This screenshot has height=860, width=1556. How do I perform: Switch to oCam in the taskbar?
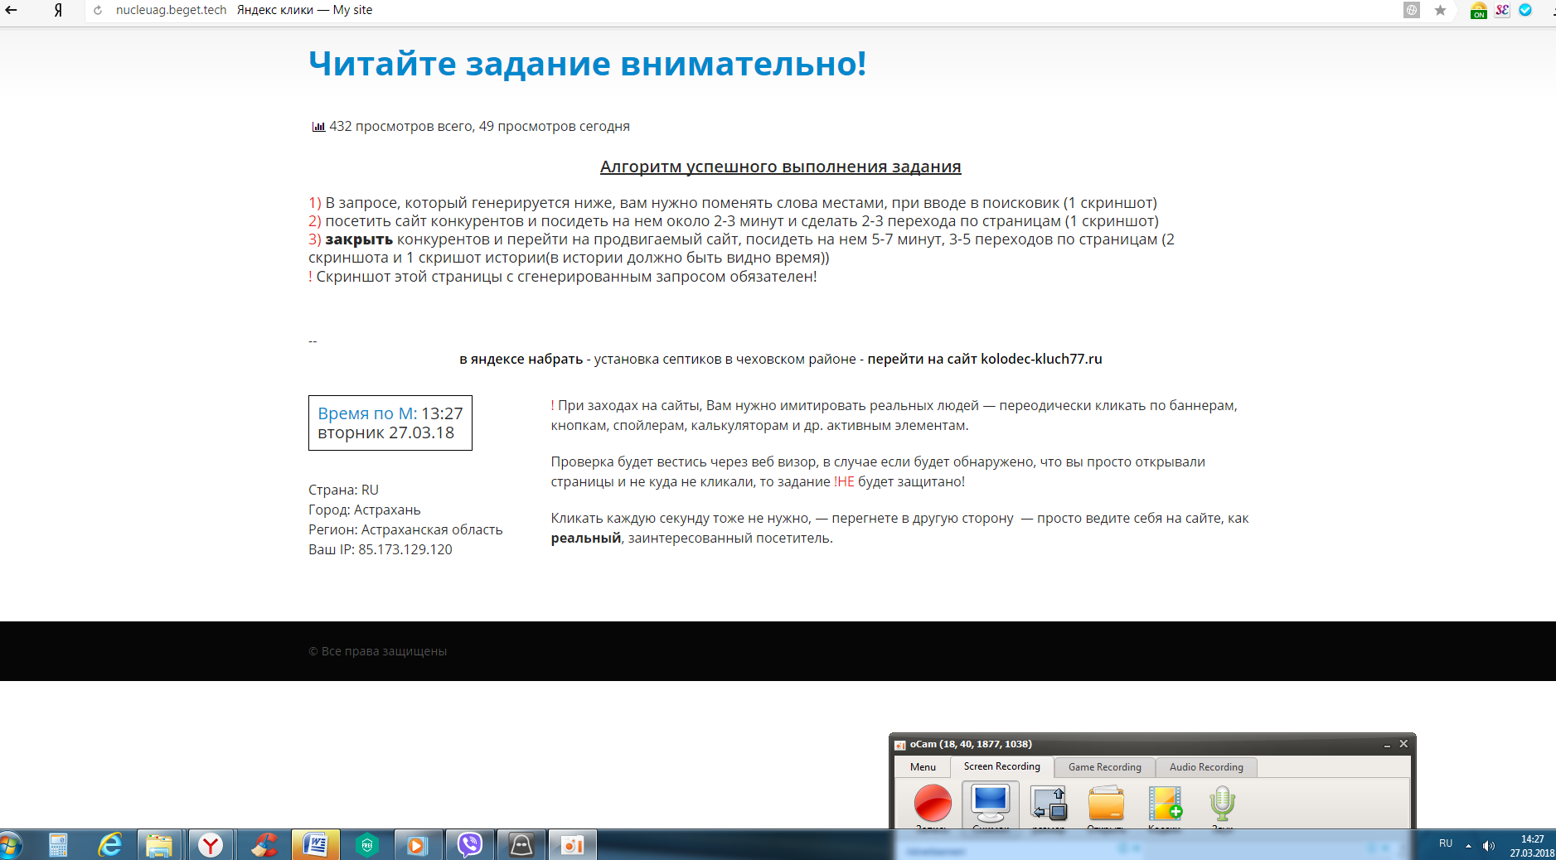[573, 845]
